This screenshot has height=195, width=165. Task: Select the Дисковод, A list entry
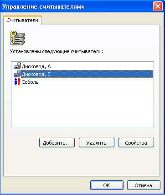[36, 66]
